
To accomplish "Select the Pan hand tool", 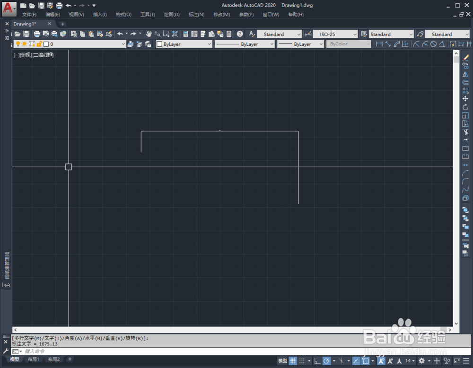I will click(149, 34).
